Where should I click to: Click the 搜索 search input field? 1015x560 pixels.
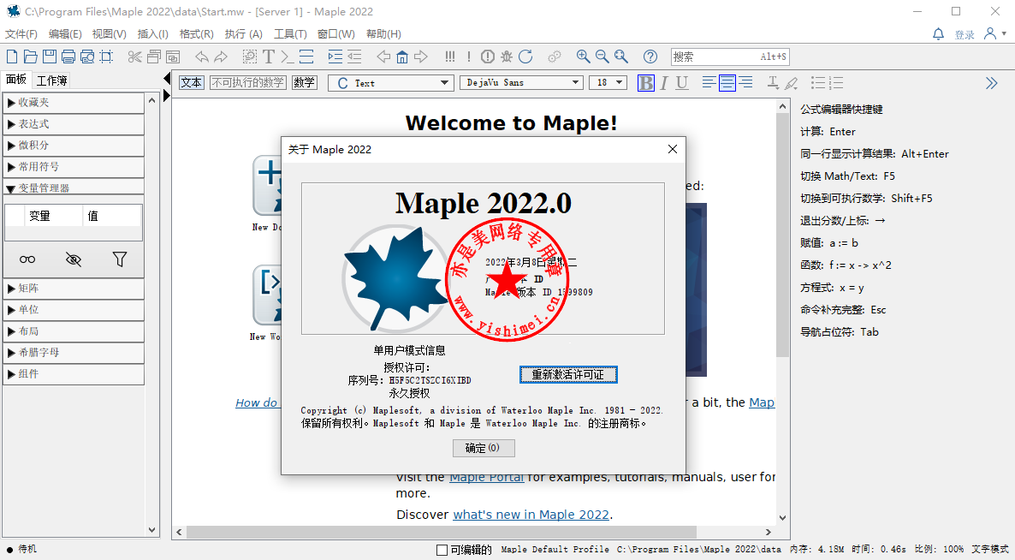coord(730,57)
